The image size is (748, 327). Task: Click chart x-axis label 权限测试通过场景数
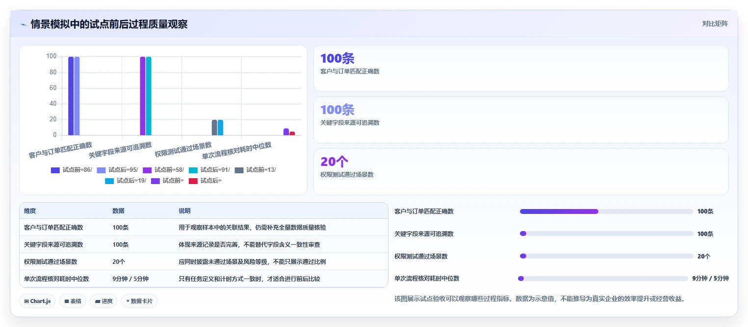(x=183, y=149)
